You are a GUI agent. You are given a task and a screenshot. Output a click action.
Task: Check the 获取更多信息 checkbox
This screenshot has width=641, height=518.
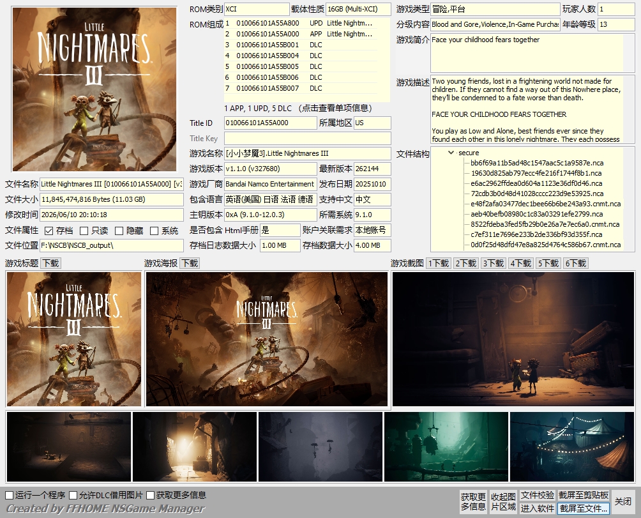click(150, 495)
